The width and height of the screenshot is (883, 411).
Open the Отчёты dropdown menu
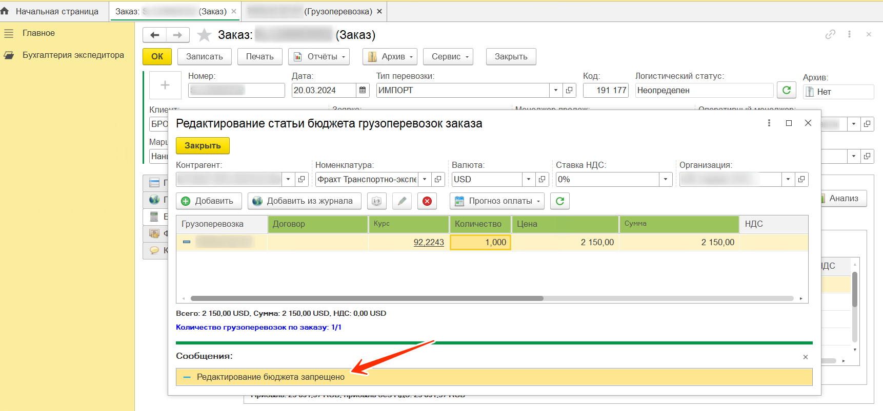point(319,57)
